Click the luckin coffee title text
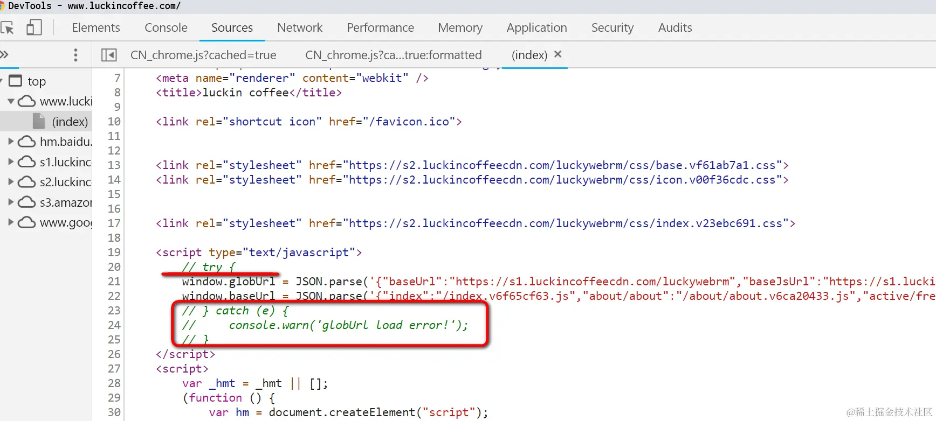This screenshot has height=421, width=936. pos(245,92)
